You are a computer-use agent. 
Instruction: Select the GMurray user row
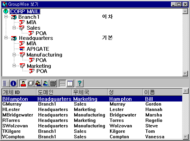92,104
